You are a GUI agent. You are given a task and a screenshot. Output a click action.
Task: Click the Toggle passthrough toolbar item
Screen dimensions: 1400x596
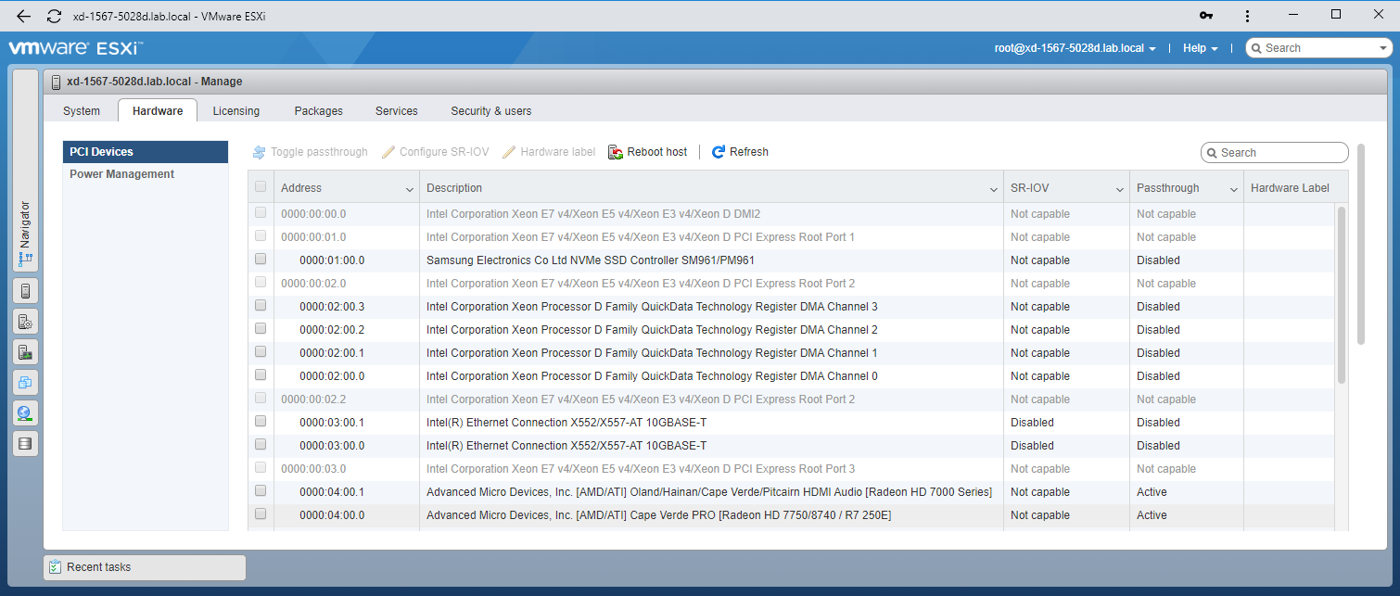[310, 152]
